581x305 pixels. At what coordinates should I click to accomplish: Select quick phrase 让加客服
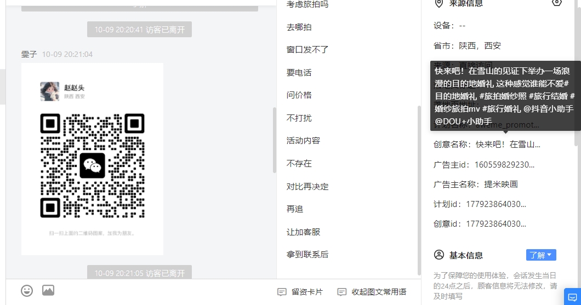point(303,232)
